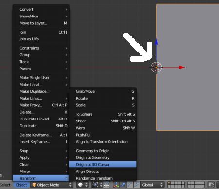Open the Object Mode dropdown
Screen dimensions: 219x189
point(52,185)
